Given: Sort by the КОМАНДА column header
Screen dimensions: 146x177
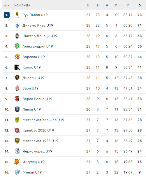Looking at the screenshot, I should (22, 6).
